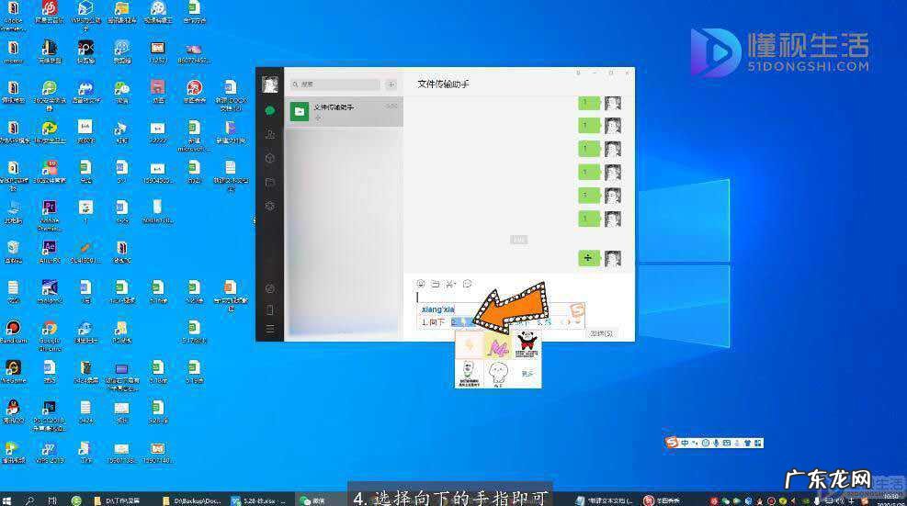The image size is (907, 506).
Task: Click the plus button beside search box
Action: (x=391, y=84)
